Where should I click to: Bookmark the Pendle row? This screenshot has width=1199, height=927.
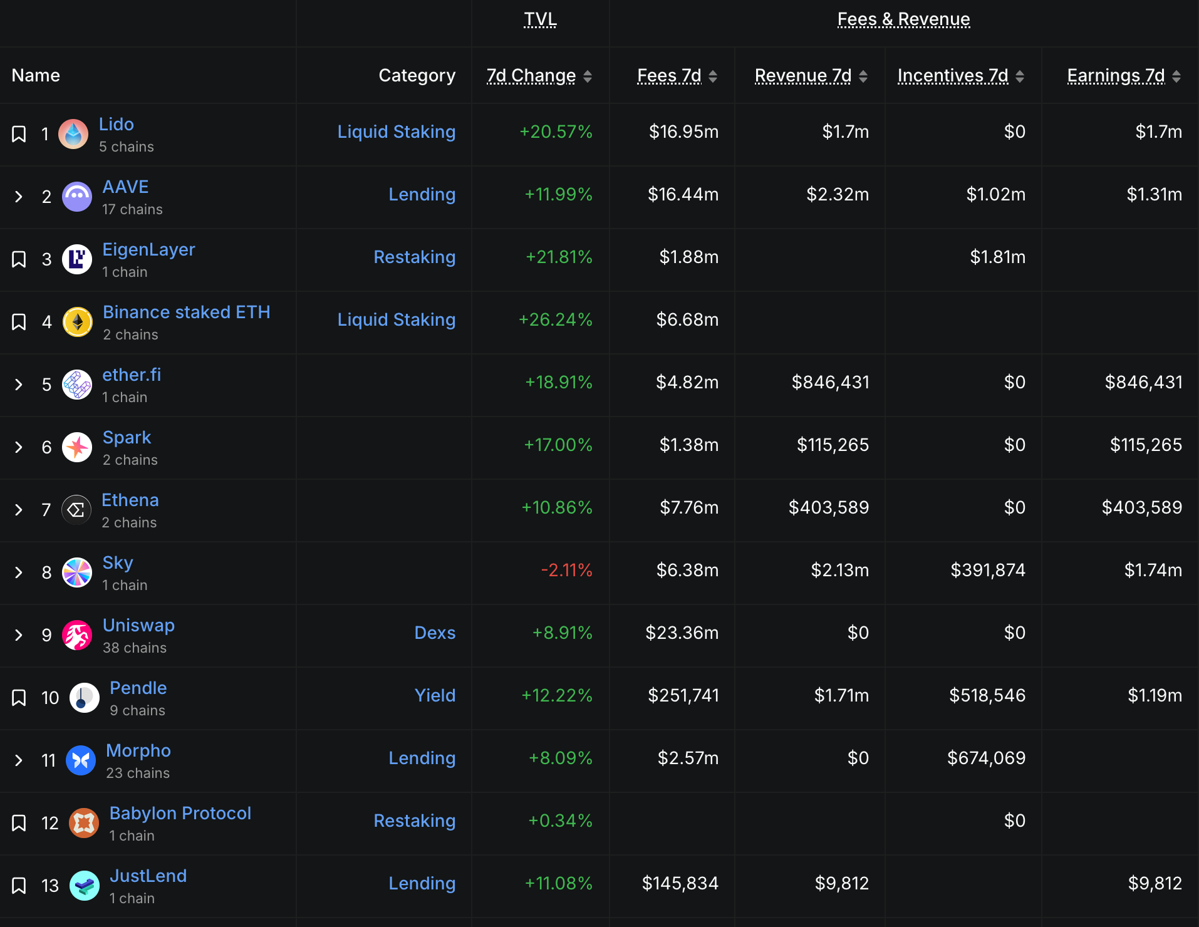[19, 698]
